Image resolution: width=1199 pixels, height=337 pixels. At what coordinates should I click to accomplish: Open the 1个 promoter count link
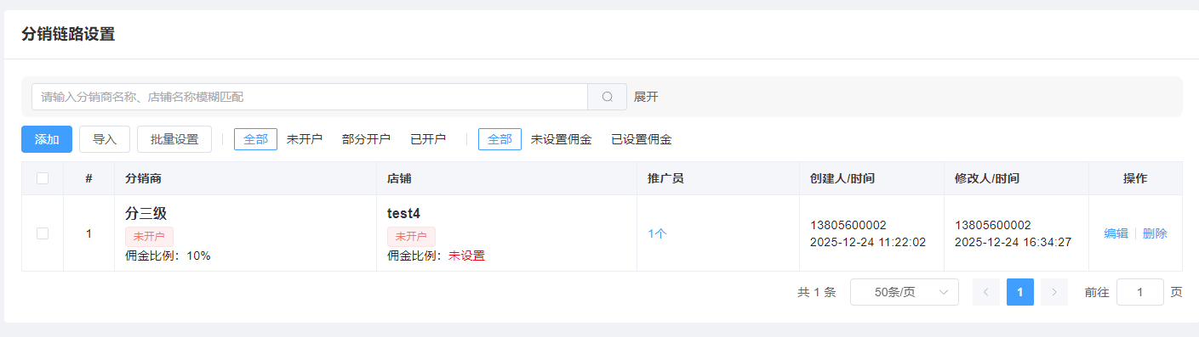point(657,233)
